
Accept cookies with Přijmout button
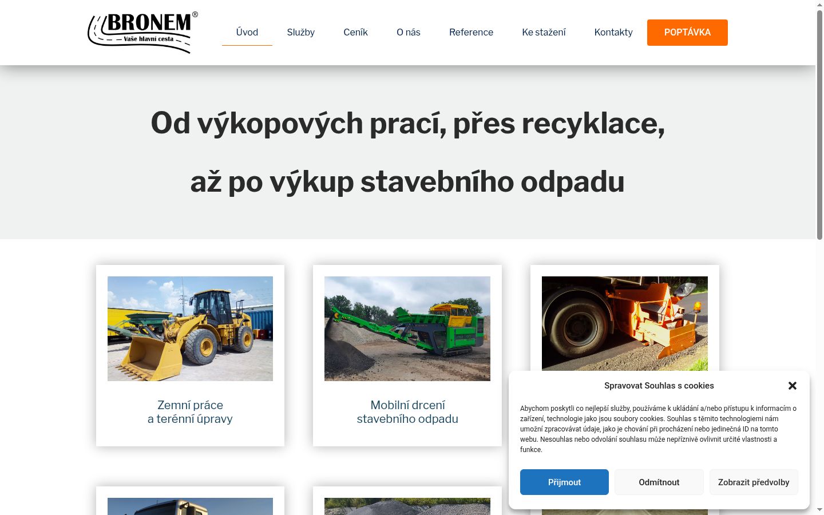point(564,482)
